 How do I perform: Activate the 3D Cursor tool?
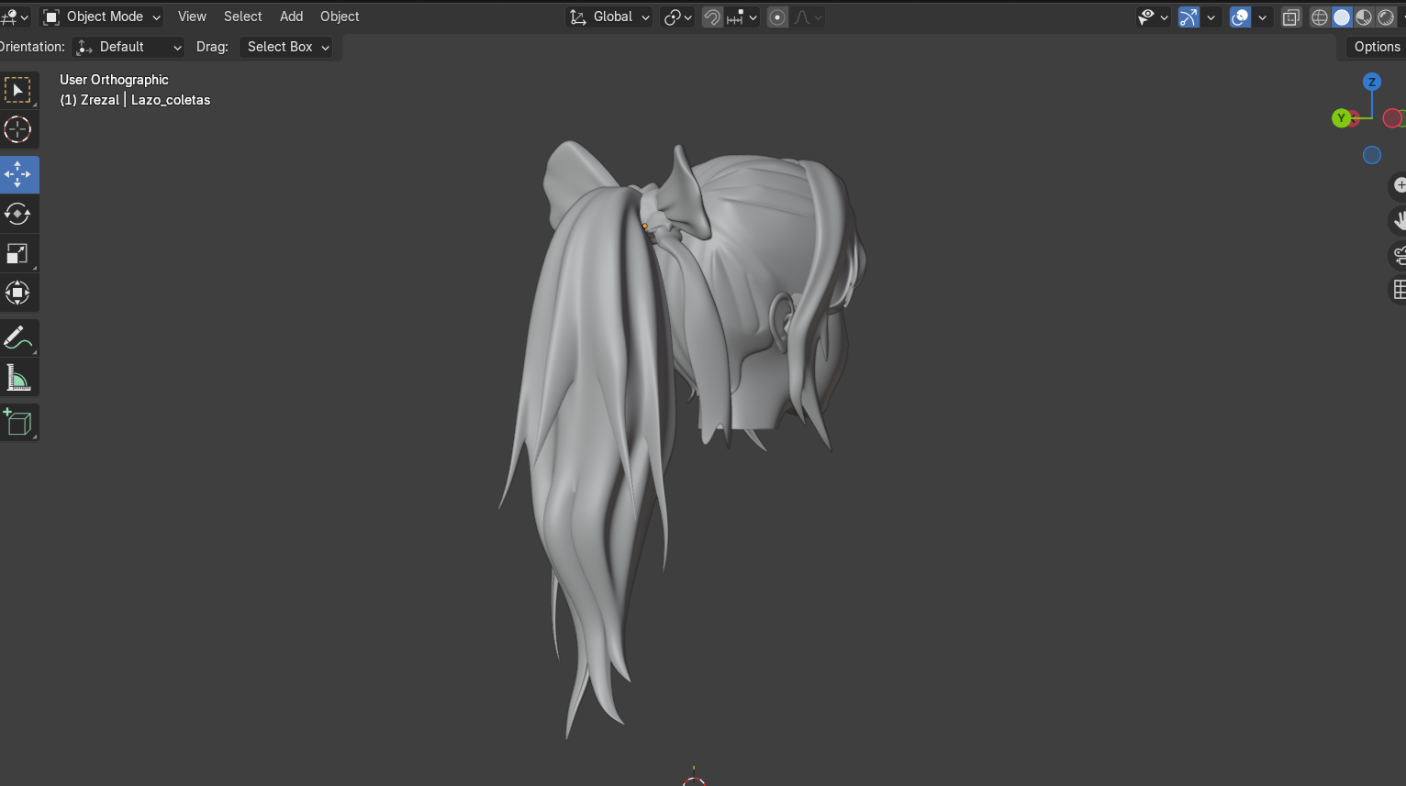(17, 129)
